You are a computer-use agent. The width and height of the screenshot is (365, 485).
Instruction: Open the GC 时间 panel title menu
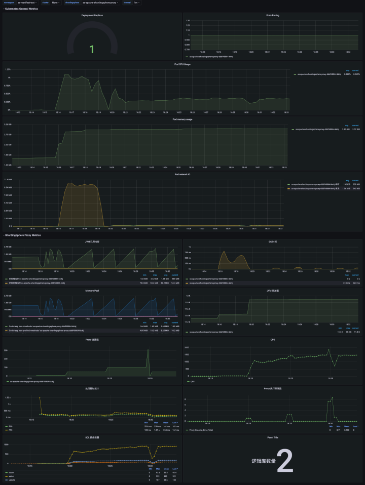pos(273,241)
